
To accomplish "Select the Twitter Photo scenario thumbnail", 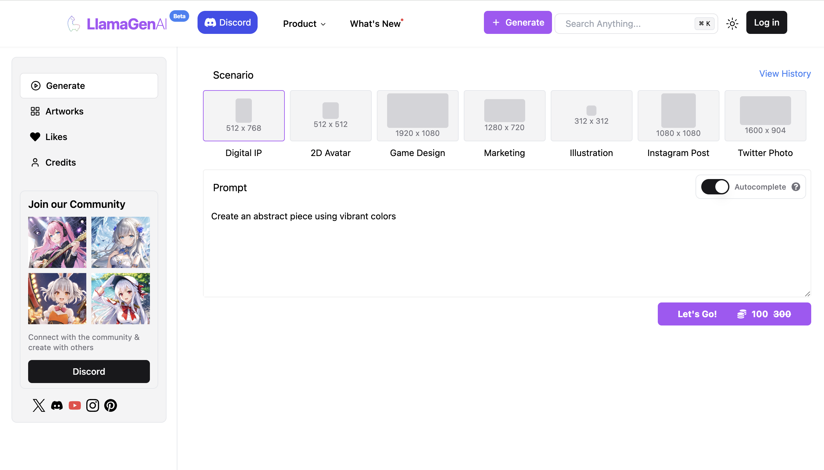I will click(x=765, y=115).
